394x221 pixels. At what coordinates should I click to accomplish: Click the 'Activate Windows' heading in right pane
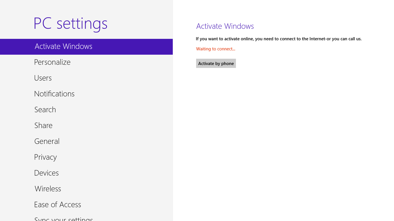(225, 26)
